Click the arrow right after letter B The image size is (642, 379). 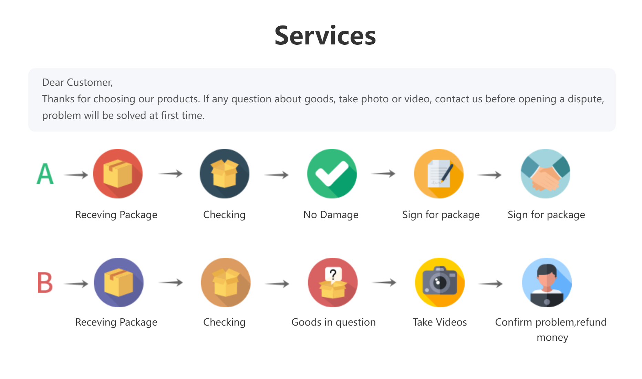(x=76, y=284)
